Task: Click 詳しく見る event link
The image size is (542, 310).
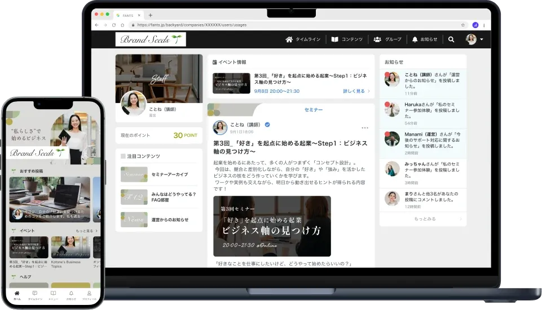Action: [356, 91]
